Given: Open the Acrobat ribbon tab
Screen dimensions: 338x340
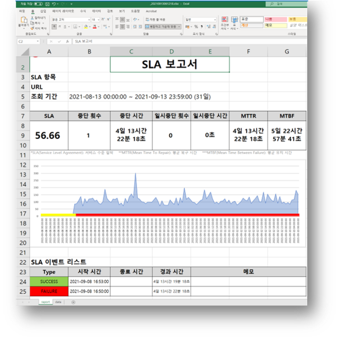Looking at the screenshot, I should point(151,11).
